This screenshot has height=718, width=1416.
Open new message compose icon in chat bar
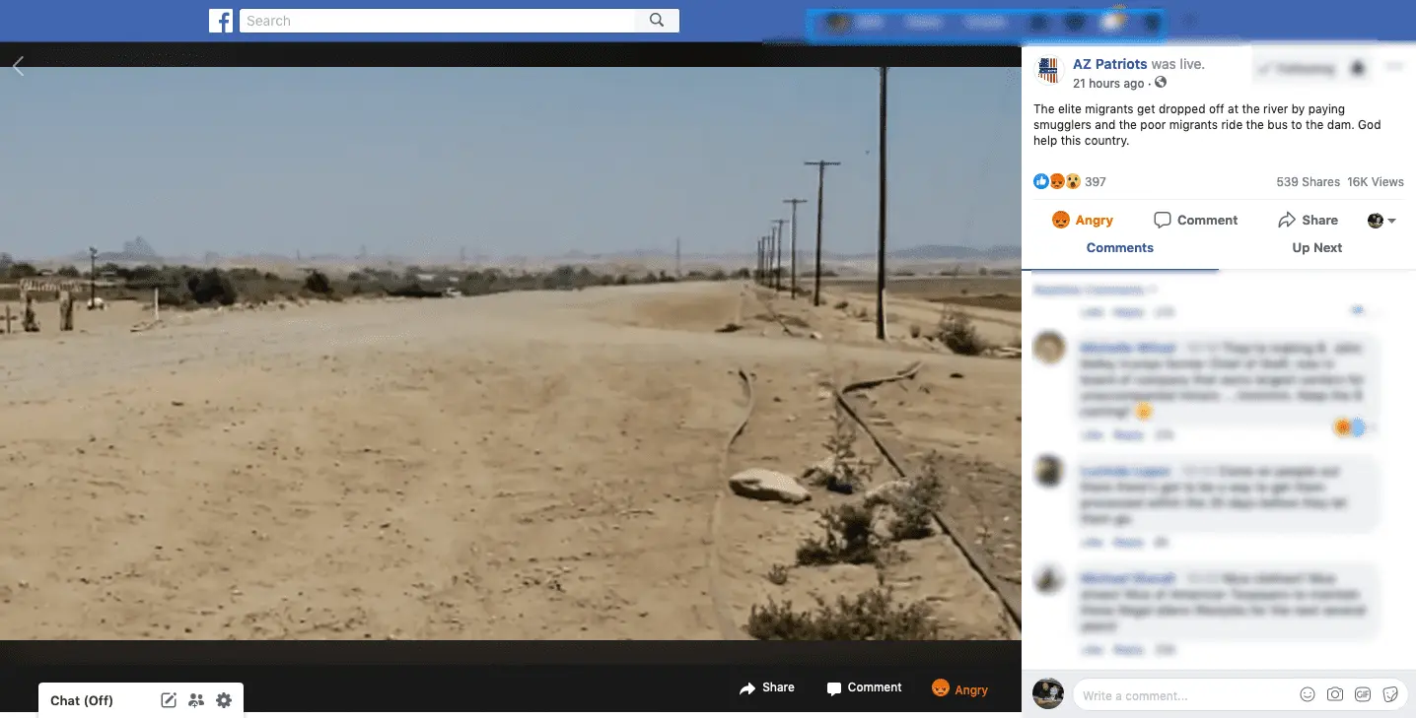click(x=169, y=700)
